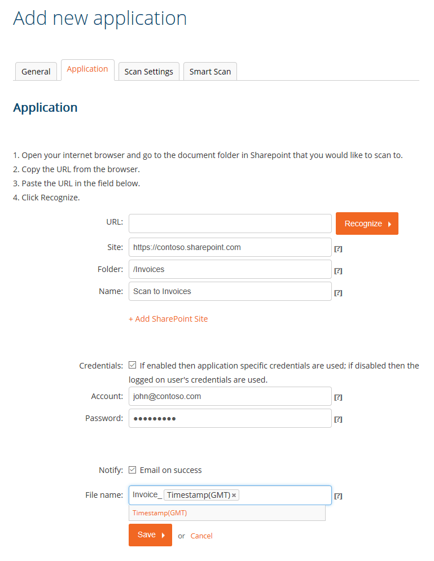Open the General tab
This screenshot has width=434, height=561.
pos(36,72)
